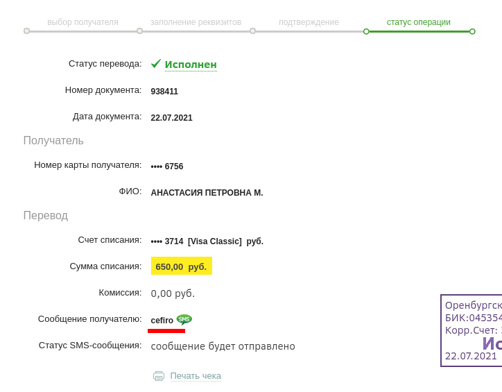Select the заполнение реквизитов step
502x392 pixels.
tap(196, 22)
